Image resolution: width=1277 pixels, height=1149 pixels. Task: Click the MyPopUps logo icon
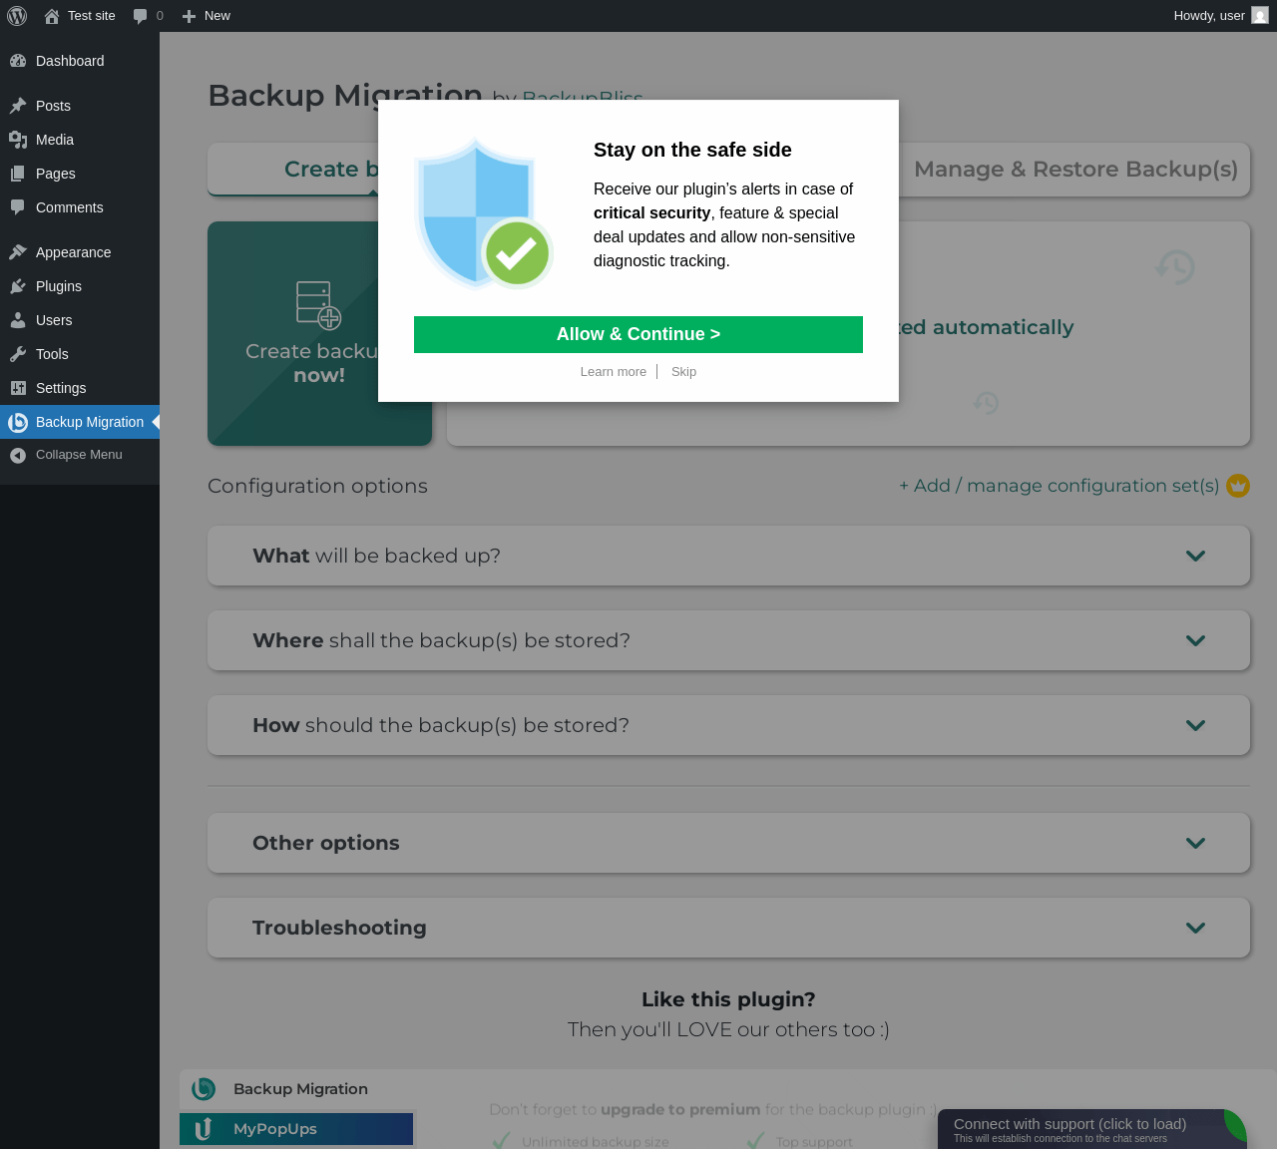pyautogui.click(x=204, y=1129)
